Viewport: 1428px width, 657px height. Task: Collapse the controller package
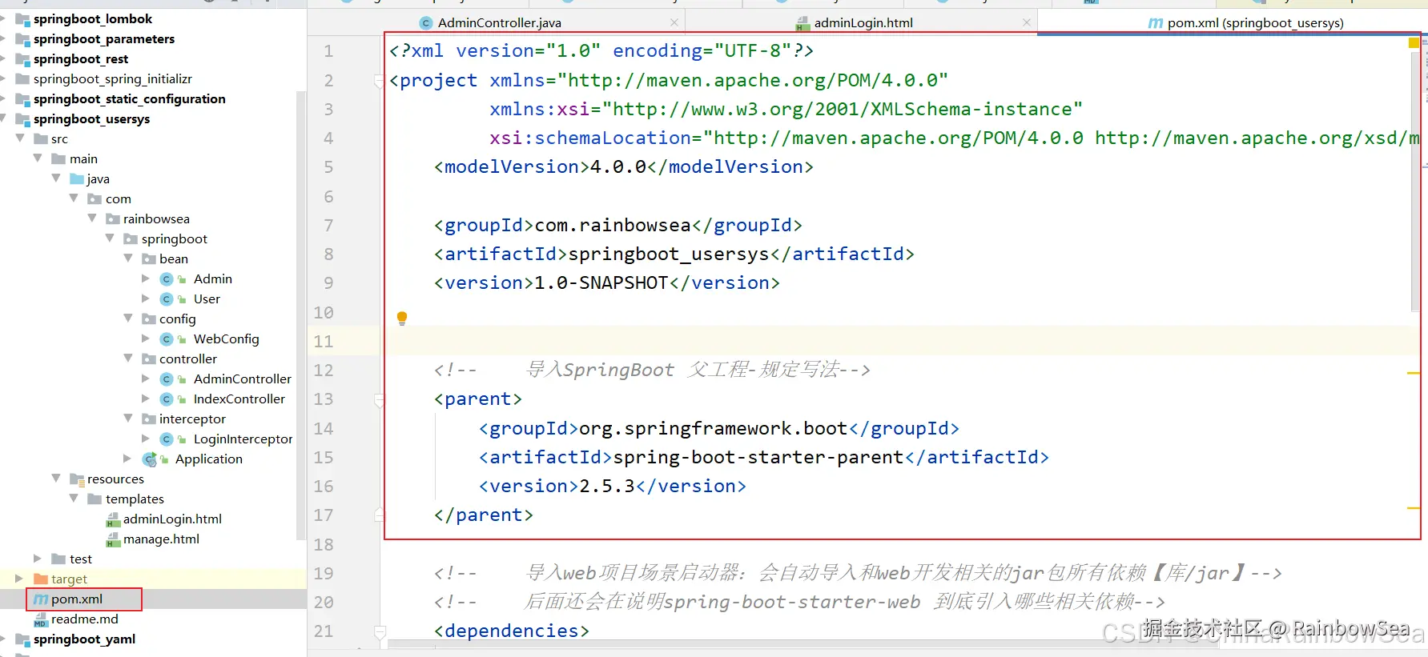(128, 359)
